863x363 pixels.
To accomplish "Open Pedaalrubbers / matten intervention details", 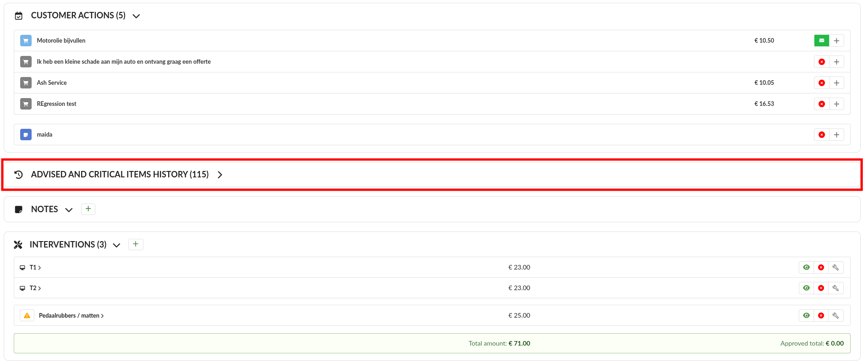I will 71,316.
